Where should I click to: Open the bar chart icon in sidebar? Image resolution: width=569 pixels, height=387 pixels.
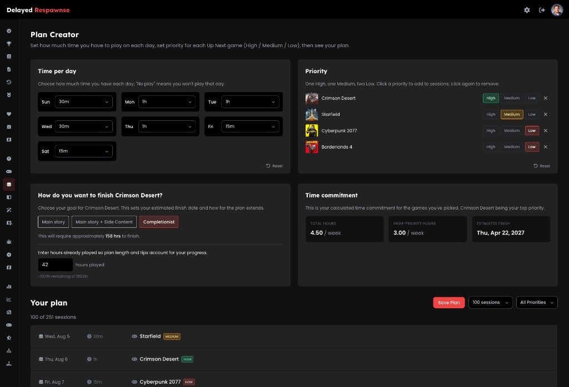pyautogui.click(x=9, y=287)
